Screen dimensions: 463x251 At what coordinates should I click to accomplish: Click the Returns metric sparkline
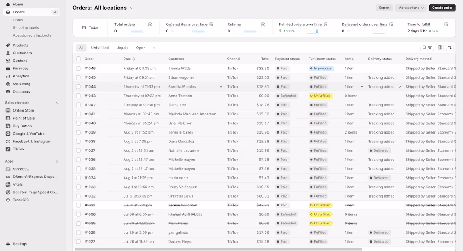(x=252, y=30)
